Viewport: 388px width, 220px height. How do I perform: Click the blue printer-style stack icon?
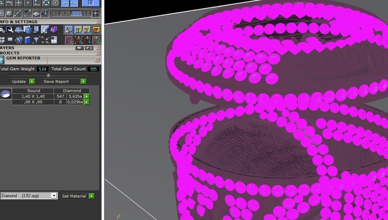19,30
